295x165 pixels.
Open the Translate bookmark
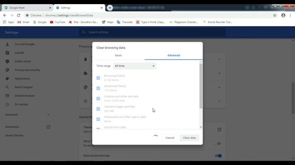(125, 22)
